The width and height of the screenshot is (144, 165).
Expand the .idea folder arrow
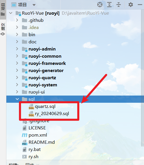click(17, 27)
